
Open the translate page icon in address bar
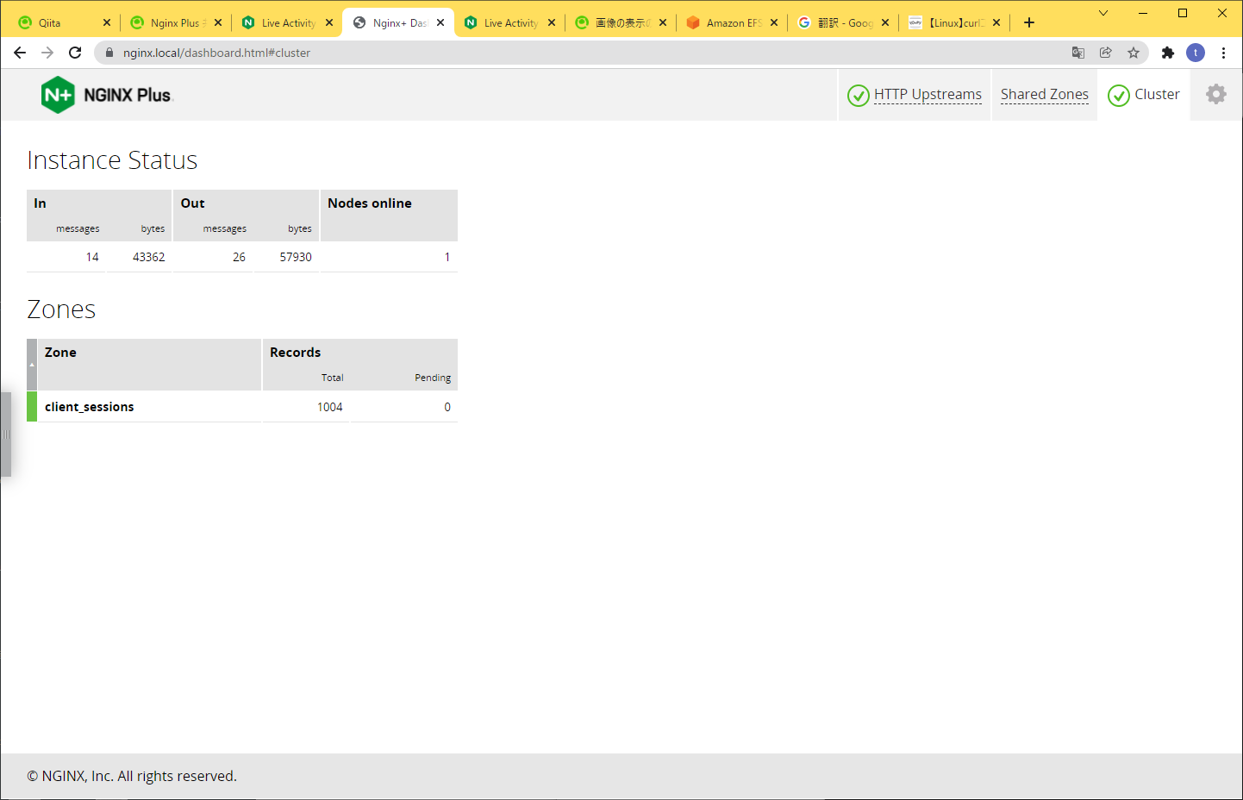point(1078,53)
